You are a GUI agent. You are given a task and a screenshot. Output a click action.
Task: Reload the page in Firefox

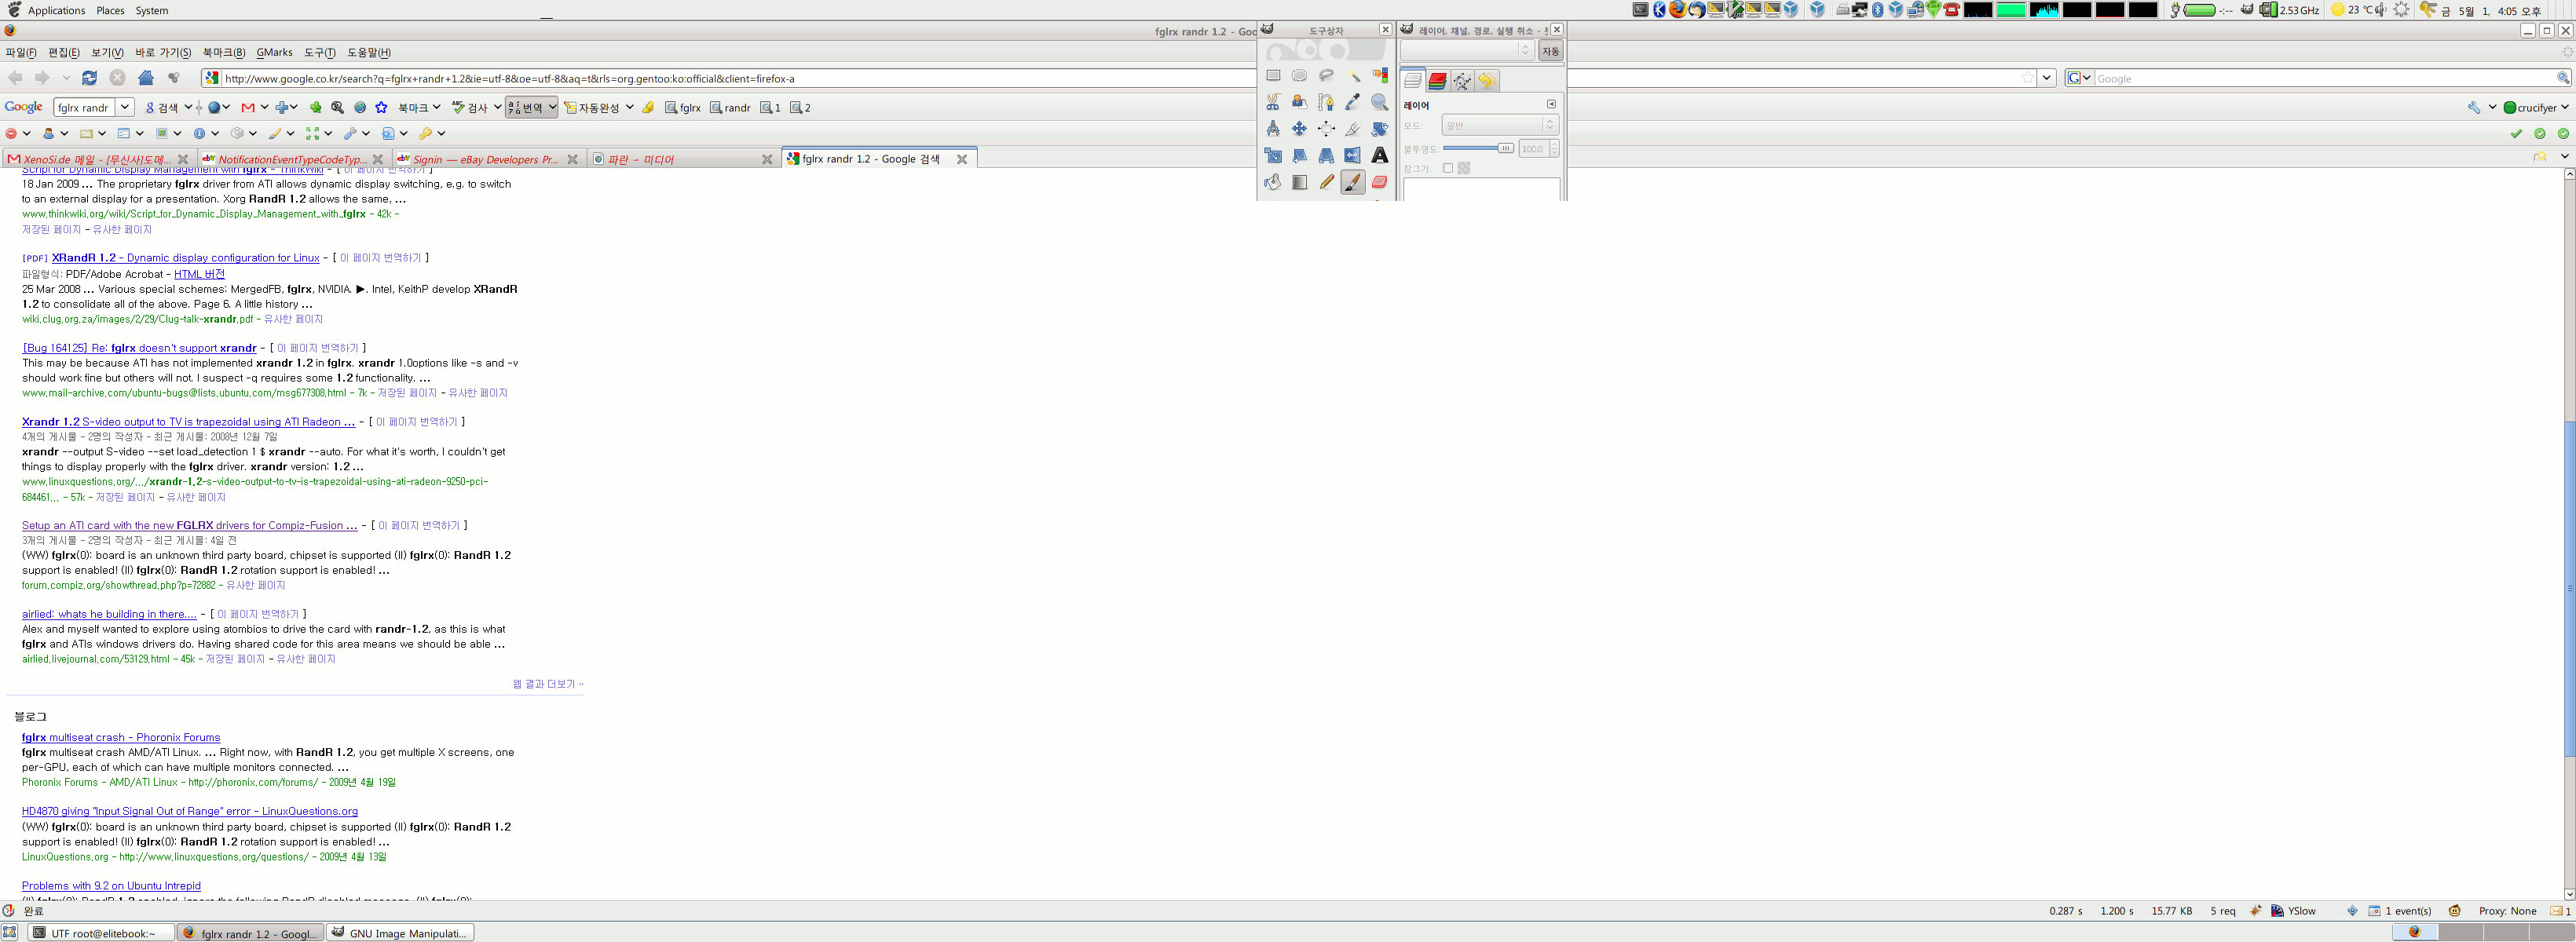[x=90, y=78]
